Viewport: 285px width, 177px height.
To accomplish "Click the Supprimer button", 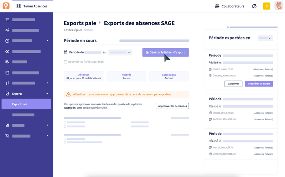I will click(x=233, y=84).
